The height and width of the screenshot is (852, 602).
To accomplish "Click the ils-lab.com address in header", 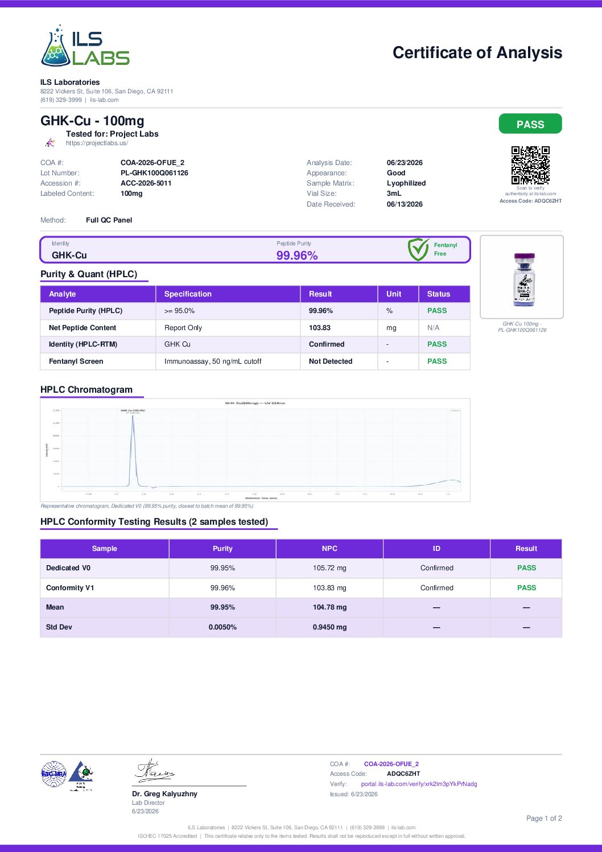I will (104, 100).
